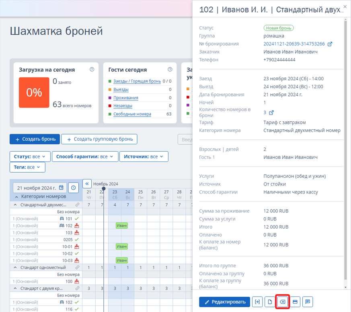Click the payment card icon button

[295, 302]
